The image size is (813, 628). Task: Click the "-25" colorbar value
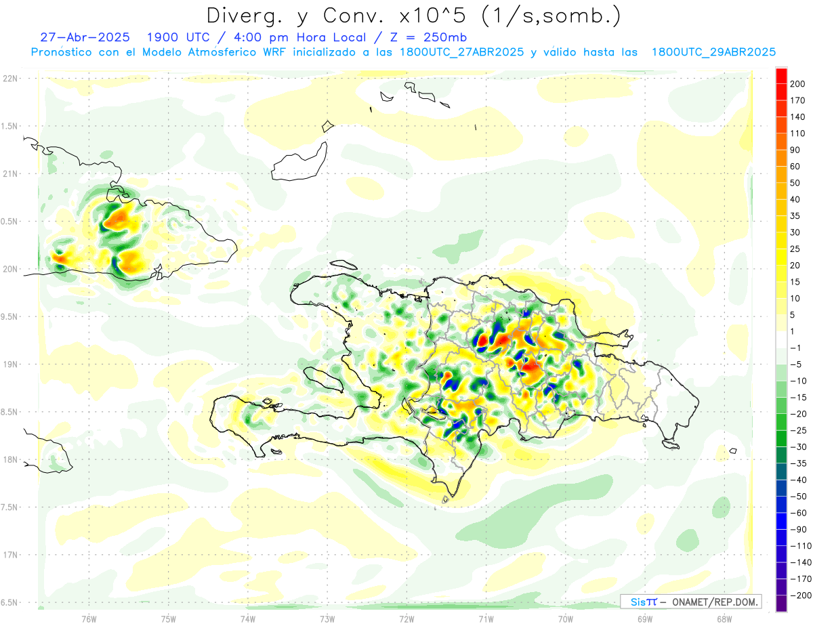click(798, 430)
